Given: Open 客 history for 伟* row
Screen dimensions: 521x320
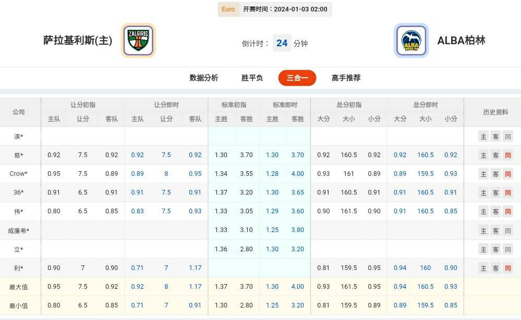Looking at the screenshot, I should click(x=495, y=211).
